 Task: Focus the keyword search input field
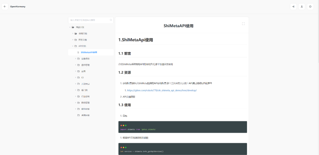[x=91, y=20]
